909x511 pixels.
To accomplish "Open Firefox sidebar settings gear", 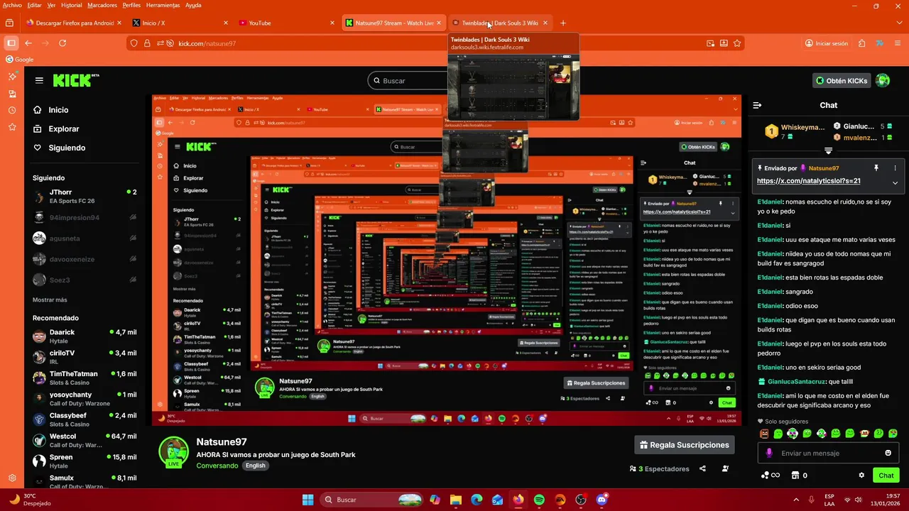I will [12, 478].
